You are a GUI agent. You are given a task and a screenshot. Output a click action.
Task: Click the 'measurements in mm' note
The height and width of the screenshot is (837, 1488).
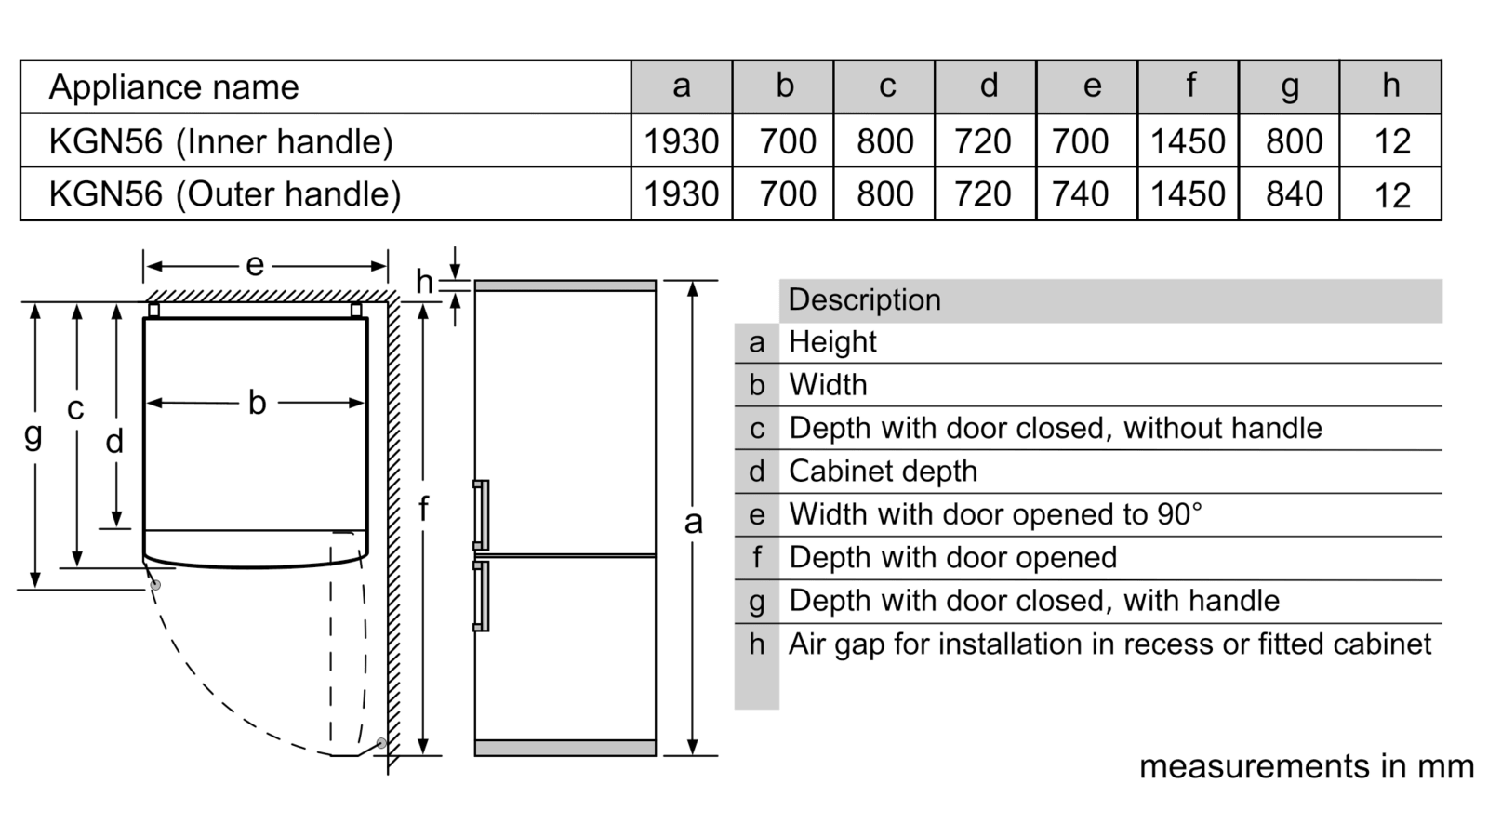tap(1307, 766)
